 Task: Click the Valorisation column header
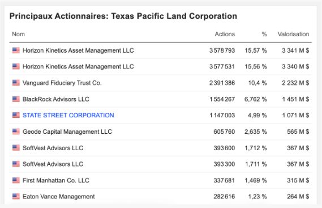pos(293,34)
